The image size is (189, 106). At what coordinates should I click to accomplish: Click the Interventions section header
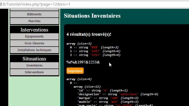tap(34, 30)
